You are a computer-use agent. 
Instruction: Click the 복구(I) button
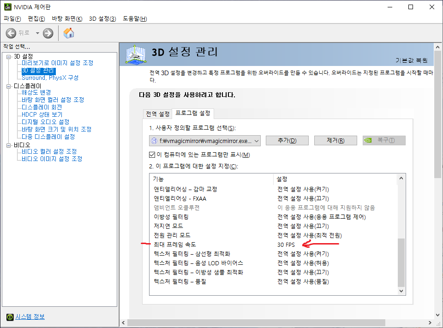384,140
